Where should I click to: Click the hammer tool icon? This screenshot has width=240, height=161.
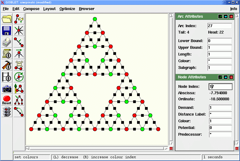(x=7, y=65)
